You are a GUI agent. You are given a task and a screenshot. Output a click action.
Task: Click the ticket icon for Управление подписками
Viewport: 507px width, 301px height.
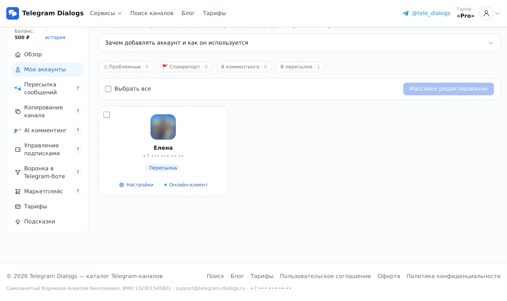pyautogui.click(x=18, y=150)
